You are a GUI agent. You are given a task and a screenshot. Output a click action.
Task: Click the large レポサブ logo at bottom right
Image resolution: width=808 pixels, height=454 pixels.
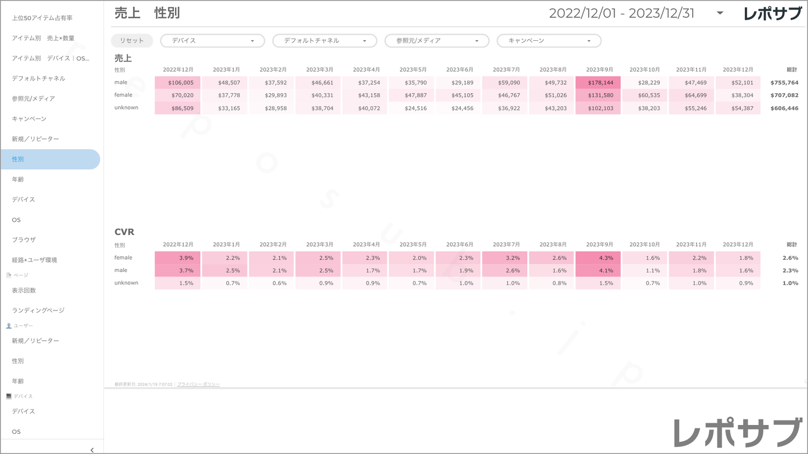[x=737, y=432]
